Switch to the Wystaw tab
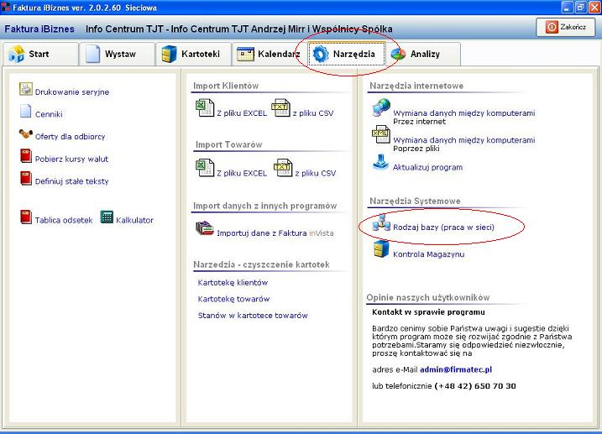The height and width of the screenshot is (434, 602). 117,54
